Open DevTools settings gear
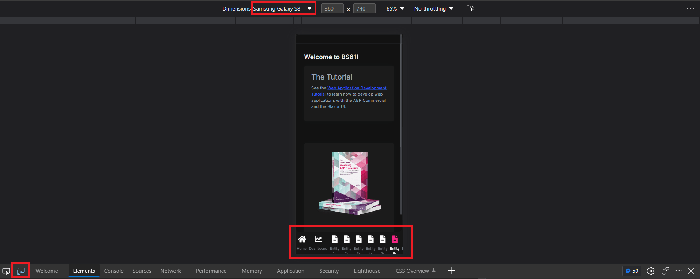Viewport: 700px width, 279px height. [x=651, y=271]
